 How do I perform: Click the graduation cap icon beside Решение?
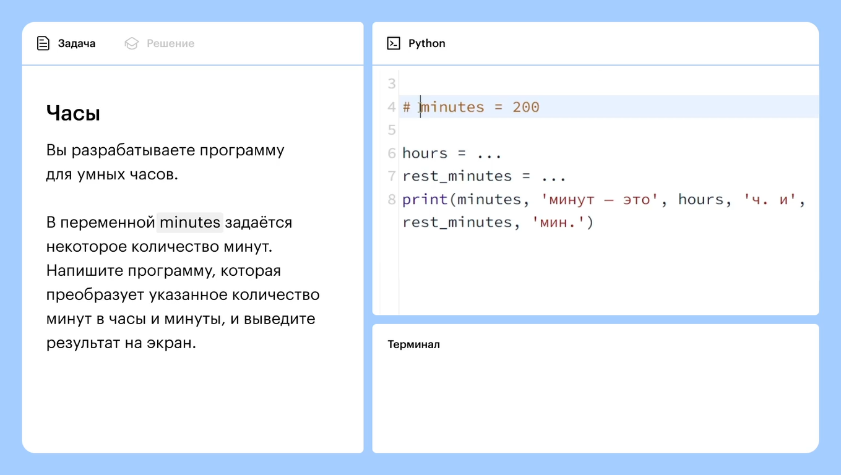click(131, 43)
